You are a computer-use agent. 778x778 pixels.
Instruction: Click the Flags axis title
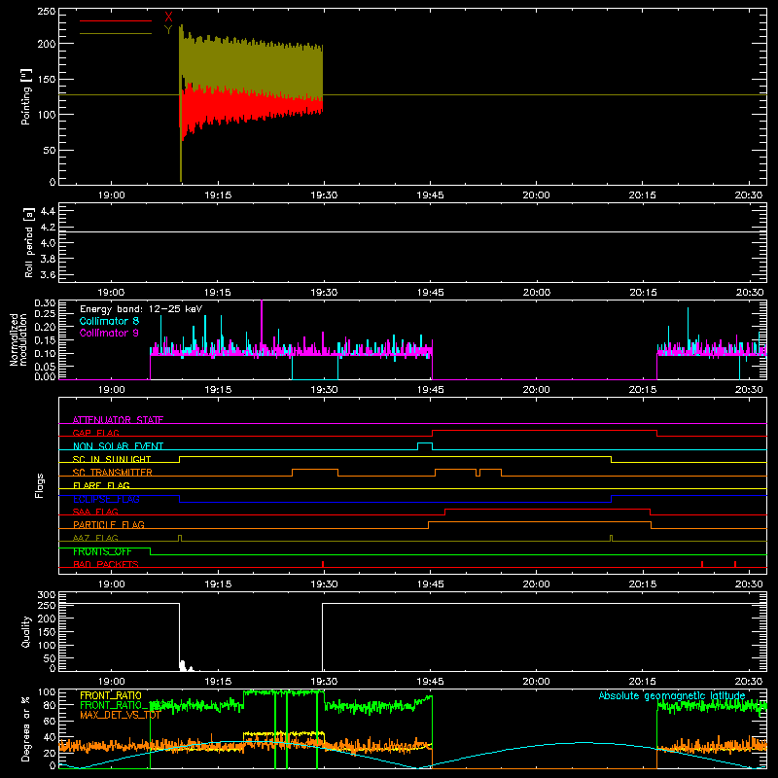pyautogui.click(x=39, y=485)
